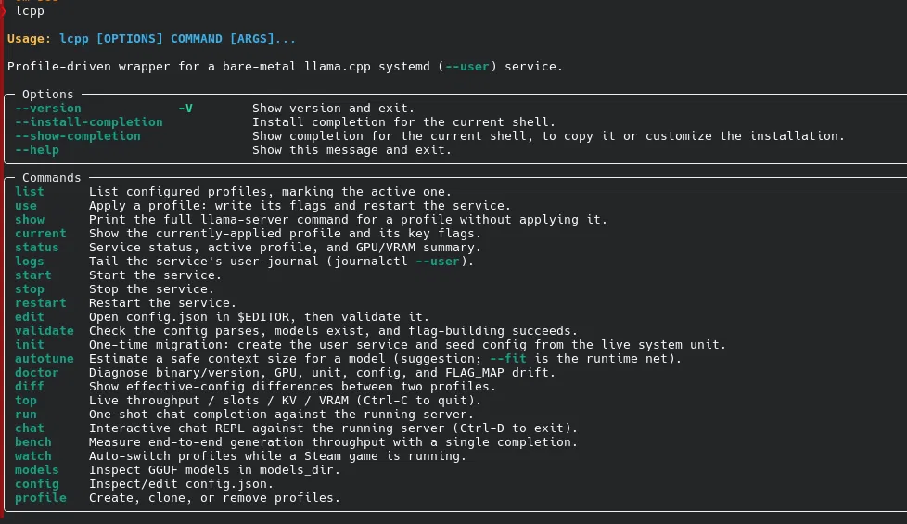Click the 'show' command name
This screenshot has height=524, width=907.
tap(30, 219)
